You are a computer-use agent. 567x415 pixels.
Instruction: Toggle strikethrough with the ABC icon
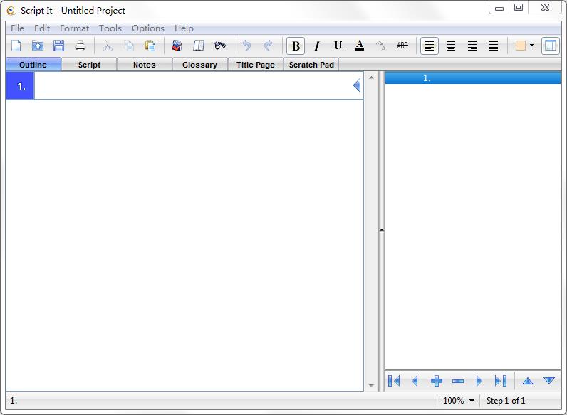click(402, 46)
